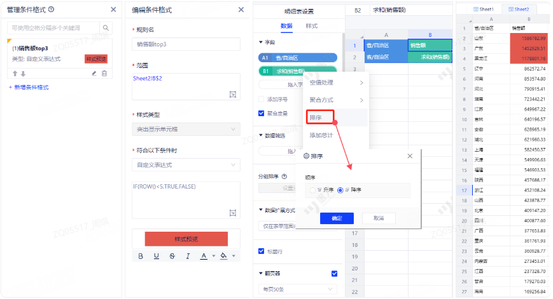
Task: Uncheck the 标题行 checkbox
Action: coord(262,251)
